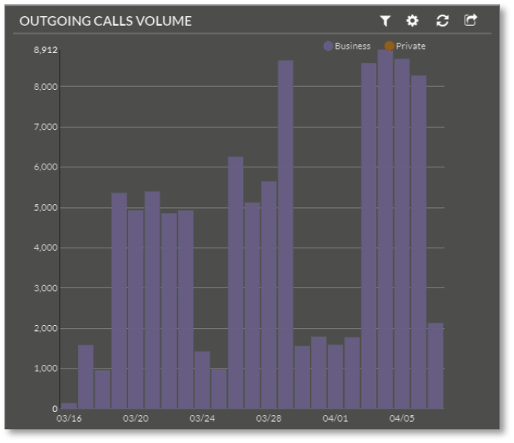Click the export/share arrow icon
The height and width of the screenshot is (443, 514).
471,20
